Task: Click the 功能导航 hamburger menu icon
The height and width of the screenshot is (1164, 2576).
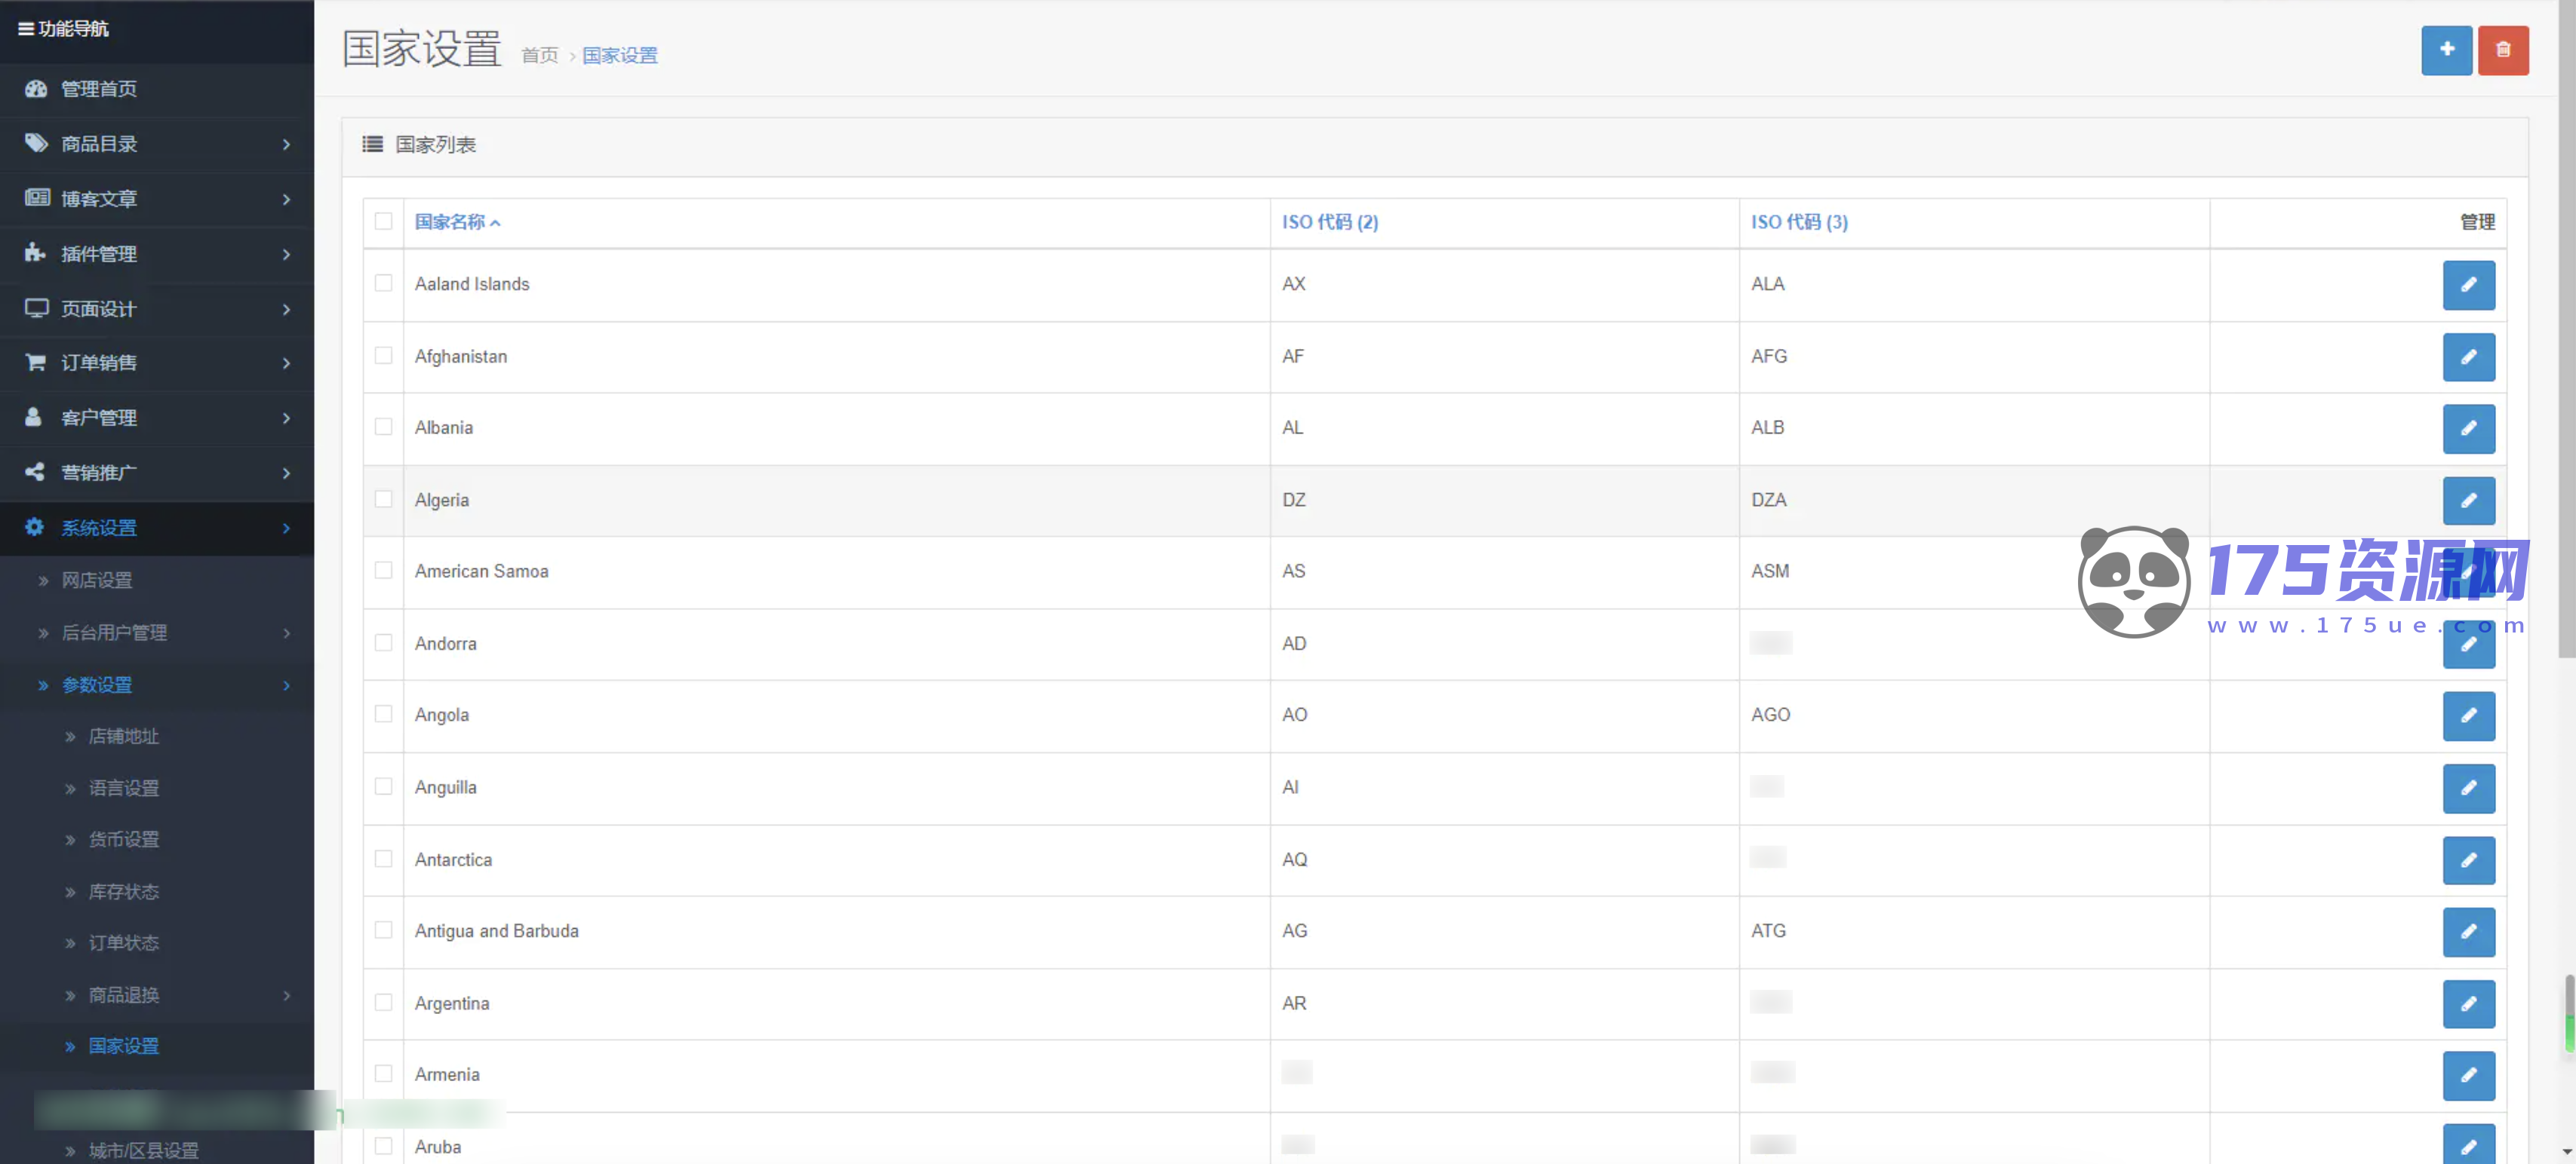Action: (x=26, y=29)
